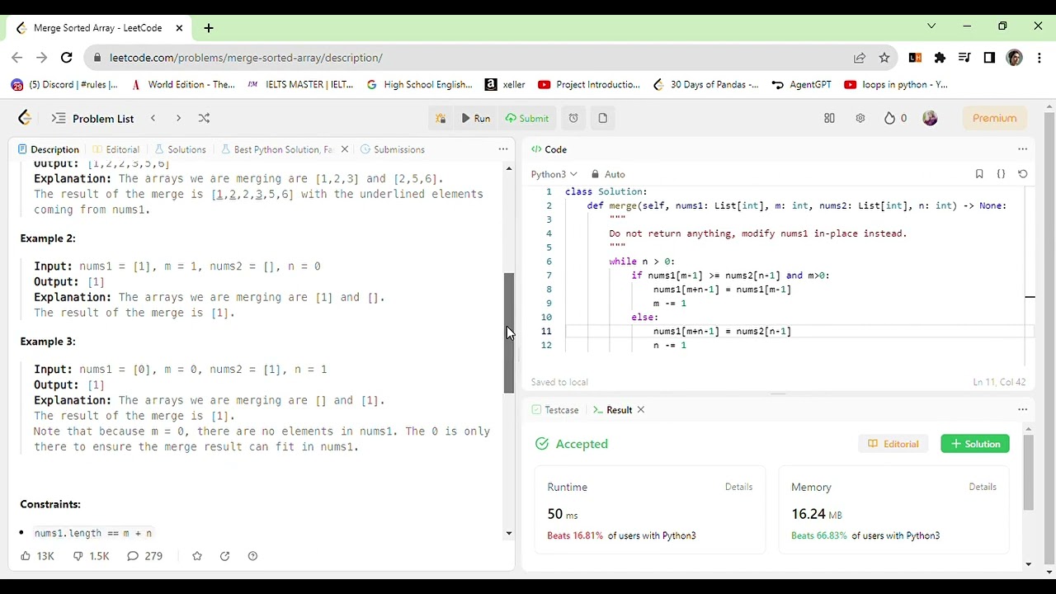Screen dimensions: 1056x594
Task: Select the Result tab
Action: 612,410
